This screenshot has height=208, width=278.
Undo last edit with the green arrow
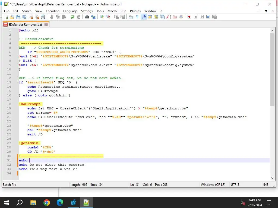click(x=72, y=17)
